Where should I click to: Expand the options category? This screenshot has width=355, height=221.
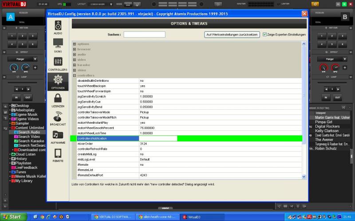tap(75, 44)
